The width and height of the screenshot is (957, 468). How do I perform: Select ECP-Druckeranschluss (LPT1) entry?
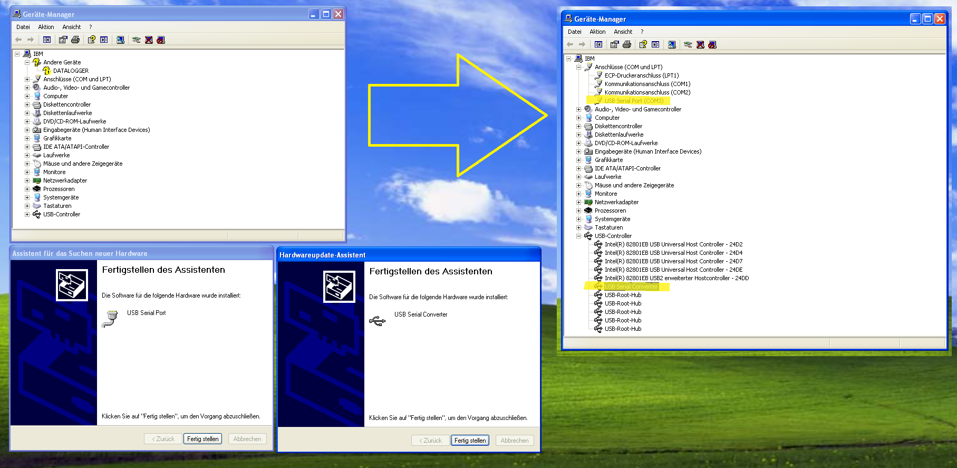point(642,75)
